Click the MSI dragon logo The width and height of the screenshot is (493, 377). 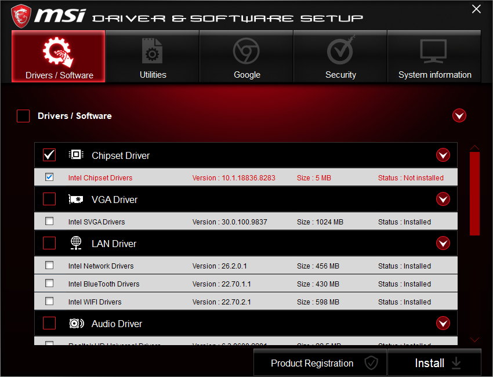pos(21,13)
